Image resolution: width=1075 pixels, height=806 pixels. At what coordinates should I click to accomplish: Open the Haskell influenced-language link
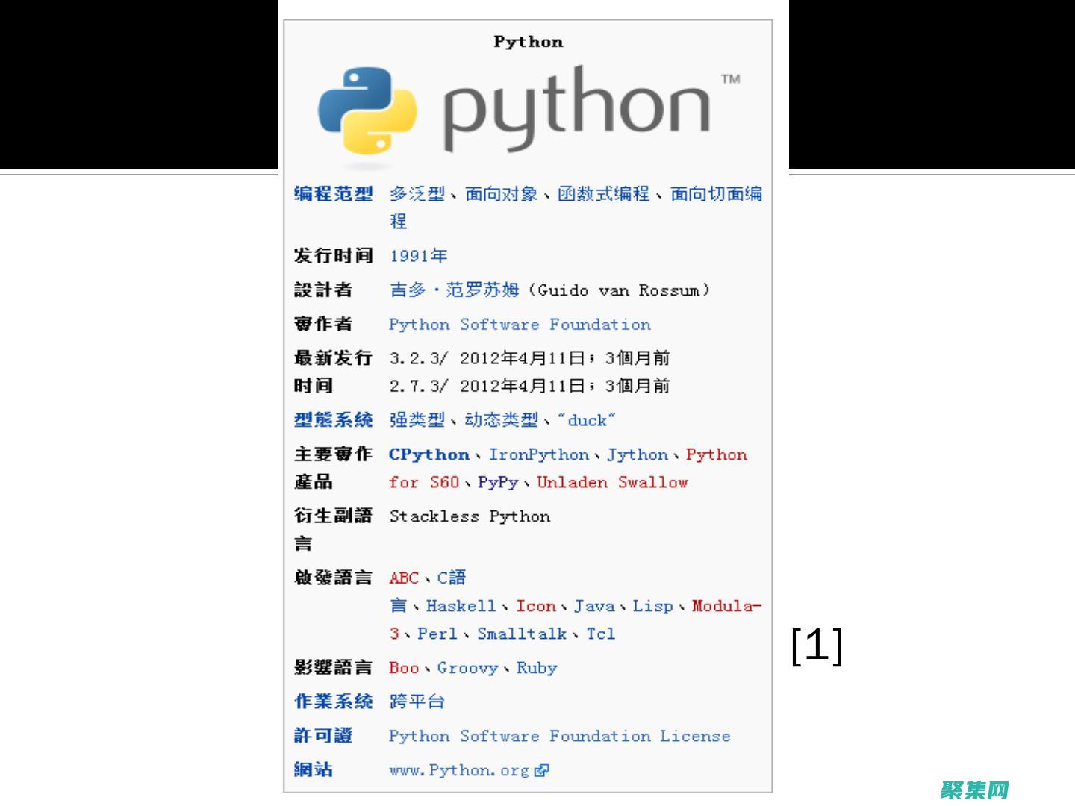[461, 606]
